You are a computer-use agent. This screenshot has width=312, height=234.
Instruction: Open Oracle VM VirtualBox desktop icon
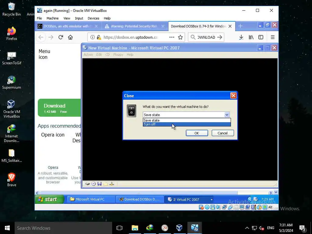pyautogui.click(x=12, y=109)
